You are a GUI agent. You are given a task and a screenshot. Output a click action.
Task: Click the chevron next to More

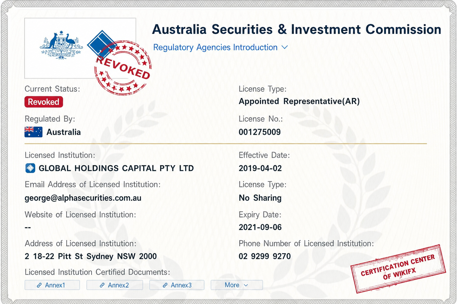tap(246, 285)
